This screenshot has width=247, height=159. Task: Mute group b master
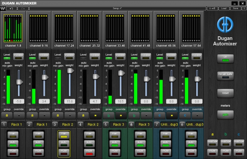coord(225,152)
